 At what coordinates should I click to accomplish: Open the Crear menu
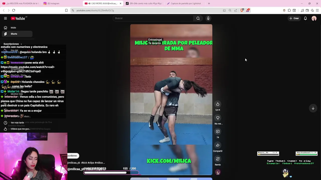click(x=294, y=18)
